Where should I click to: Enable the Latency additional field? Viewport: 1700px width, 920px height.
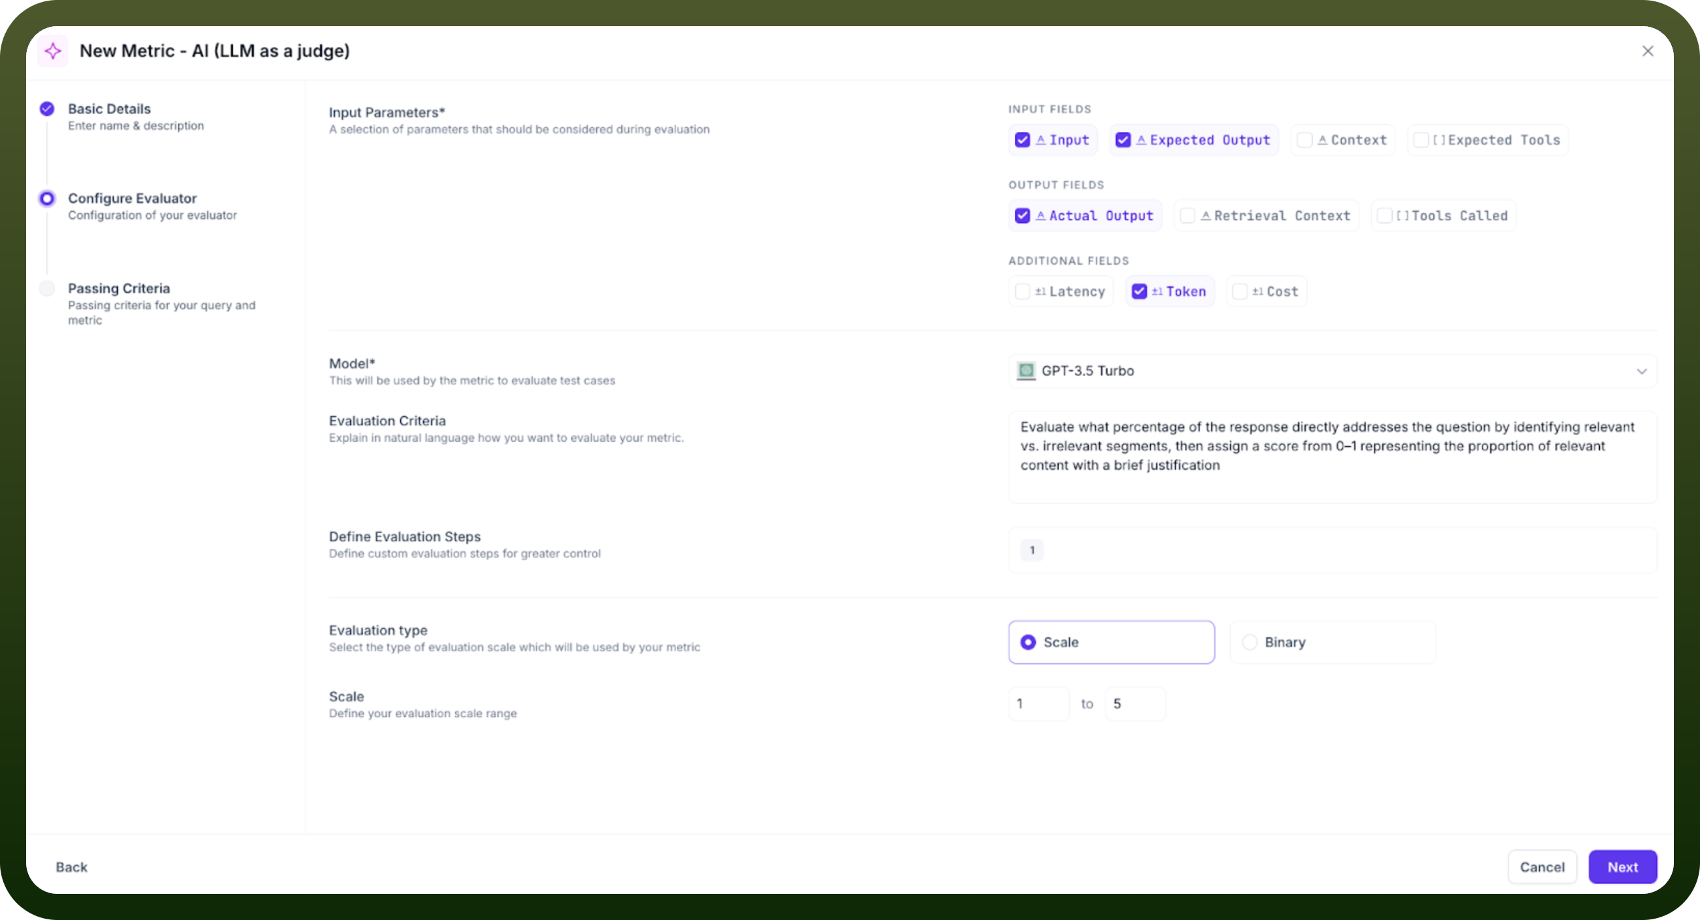(1022, 291)
